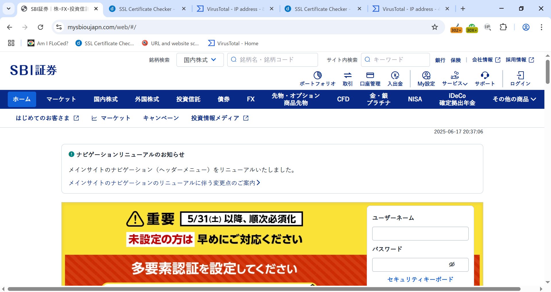This screenshot has height=292, width=551.
Task: Click the ログイン login icon
Action: [520, 79]
